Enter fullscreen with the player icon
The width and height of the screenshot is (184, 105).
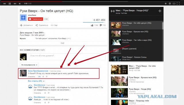pos(178,3)
